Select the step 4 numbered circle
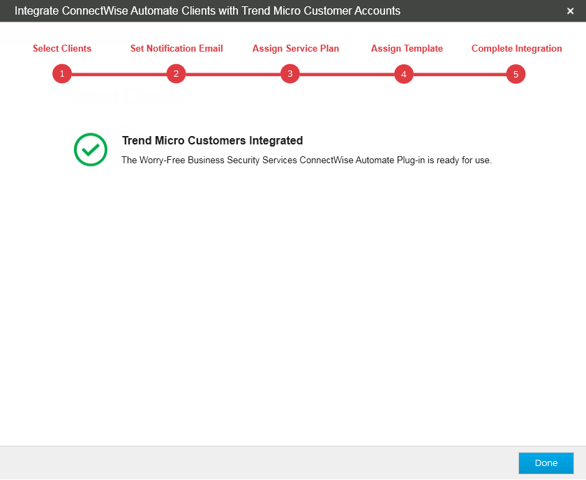 404,74
